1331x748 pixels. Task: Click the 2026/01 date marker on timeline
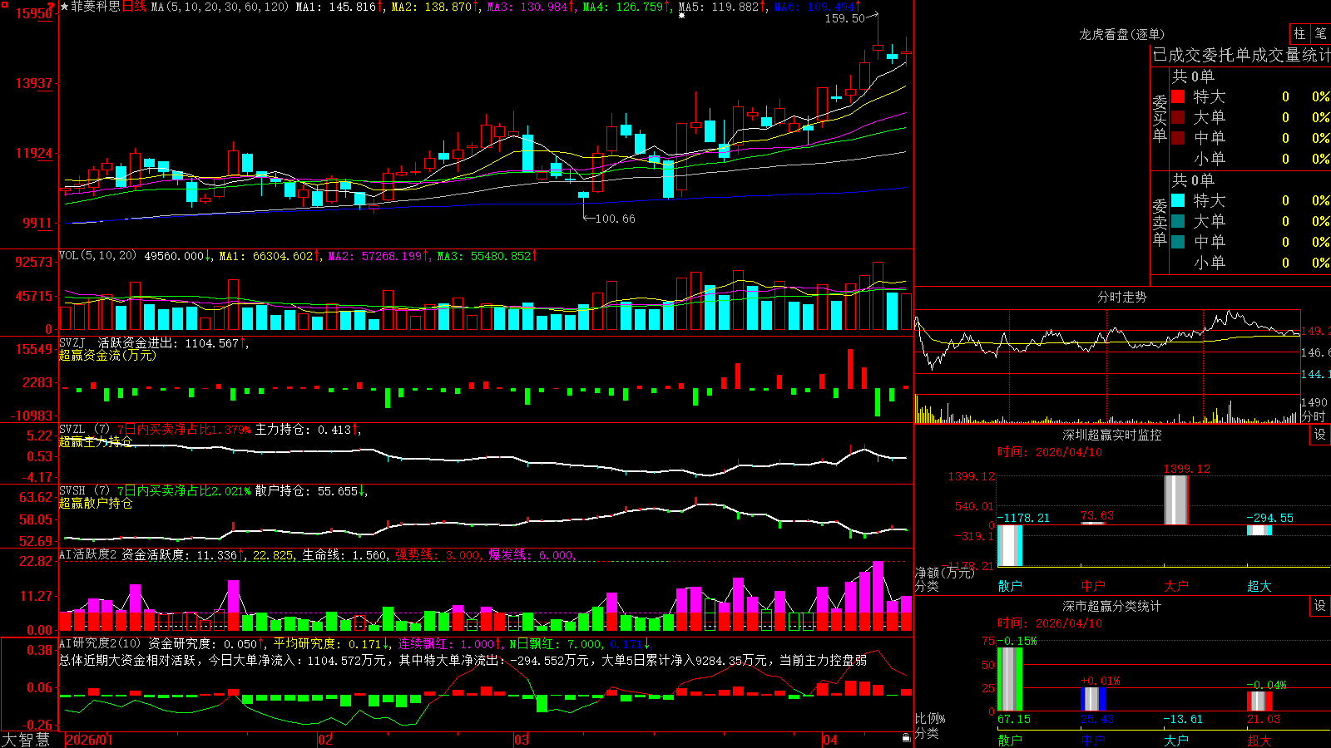(89, 740)
